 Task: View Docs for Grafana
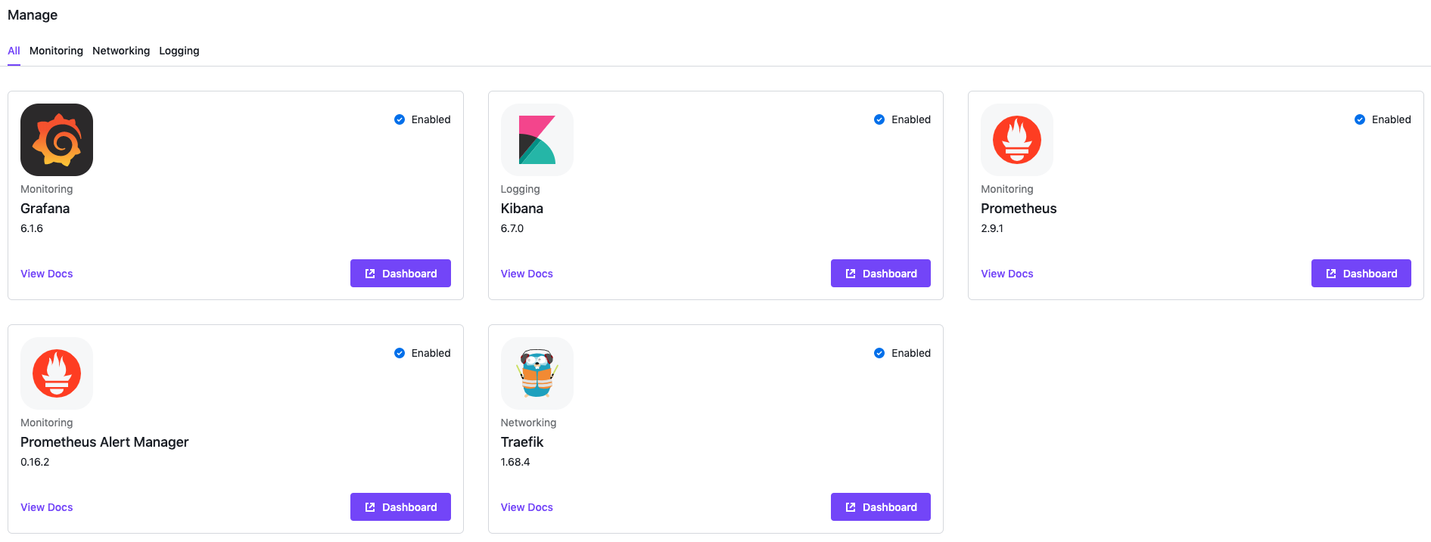click(x=47, y=274)
